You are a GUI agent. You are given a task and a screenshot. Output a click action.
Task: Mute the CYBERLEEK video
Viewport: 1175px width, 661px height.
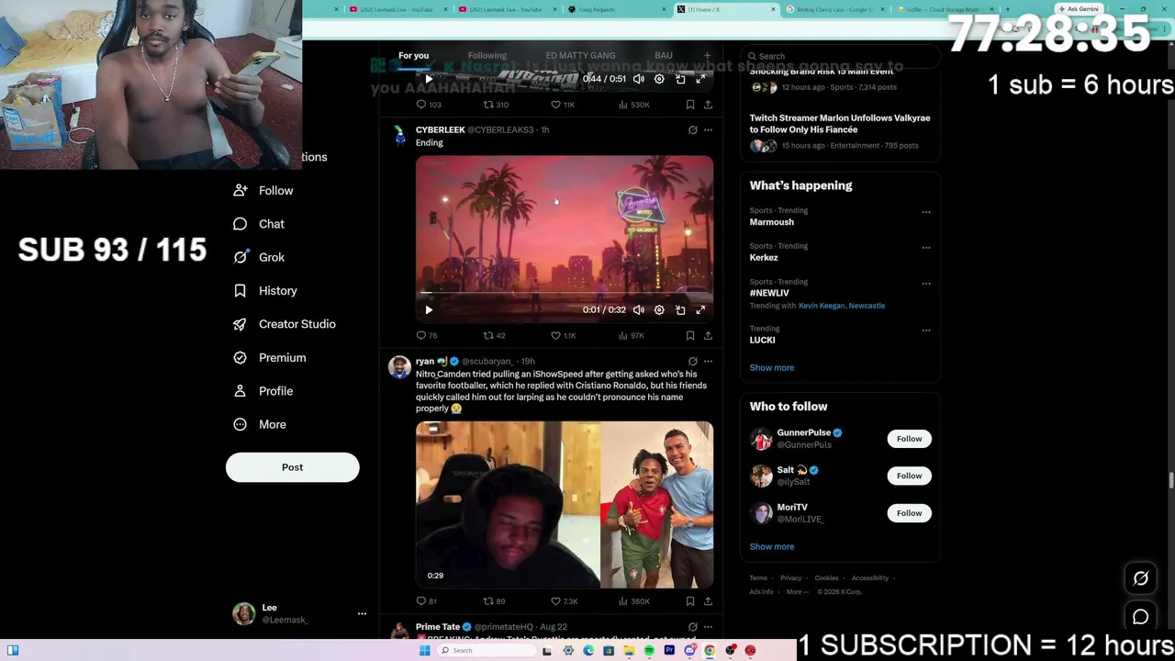639,310
